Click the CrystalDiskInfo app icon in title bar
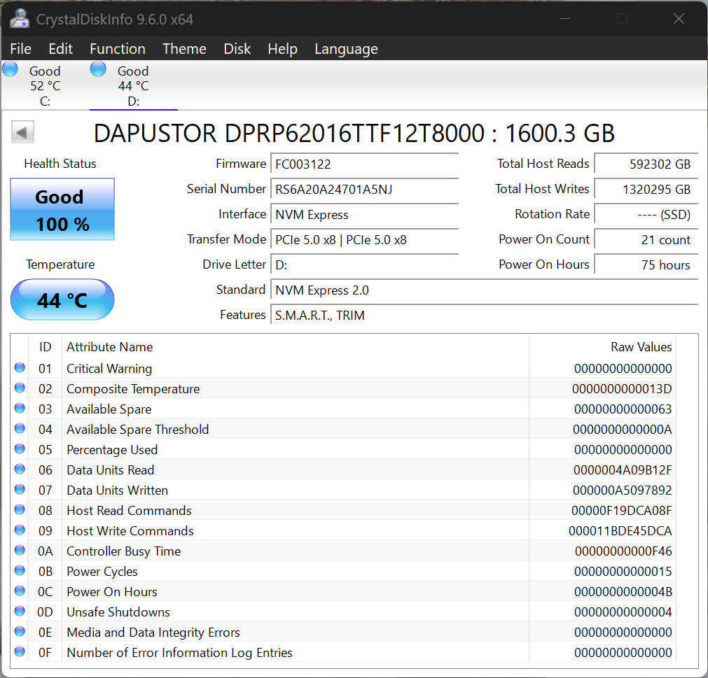 pos(20,18)
